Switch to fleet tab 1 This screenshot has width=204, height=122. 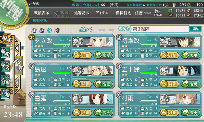[34, 30]
